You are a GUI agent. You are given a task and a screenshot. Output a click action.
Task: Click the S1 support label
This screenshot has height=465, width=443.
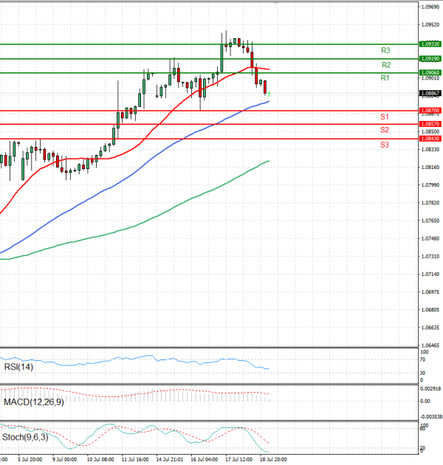pos(385,117)
